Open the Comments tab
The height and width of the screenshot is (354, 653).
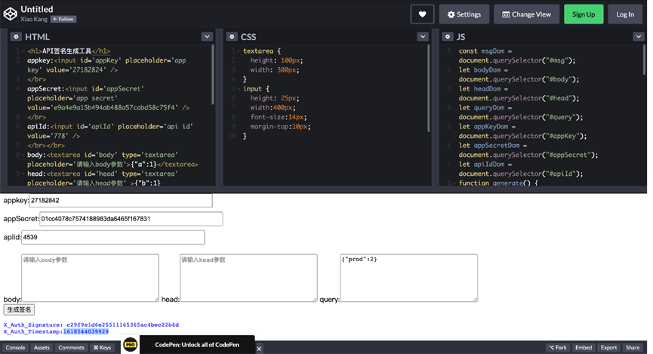coord(71,348)
